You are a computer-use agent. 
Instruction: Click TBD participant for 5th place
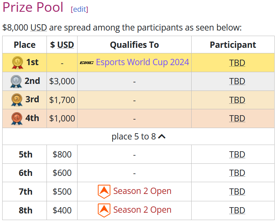pos(237,155)
